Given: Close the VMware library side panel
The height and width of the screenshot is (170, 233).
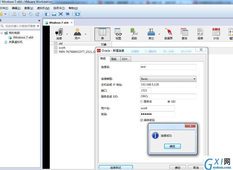Looking at the screenshot, I should pos(39,21).
